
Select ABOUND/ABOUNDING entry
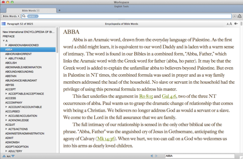(19, 72)
